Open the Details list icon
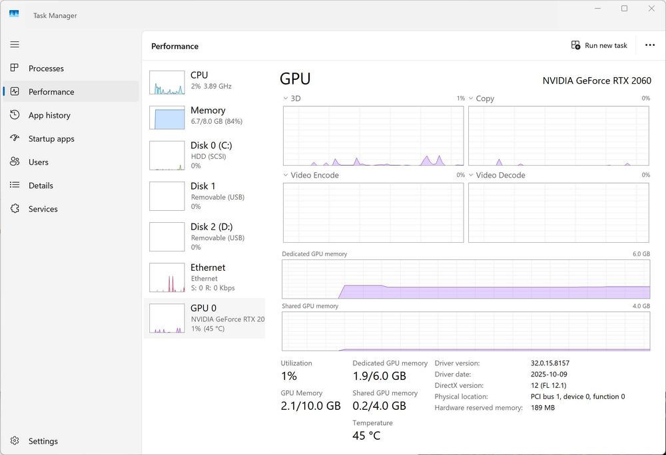This screenshot has height=455, width=666. pos(15,186)
